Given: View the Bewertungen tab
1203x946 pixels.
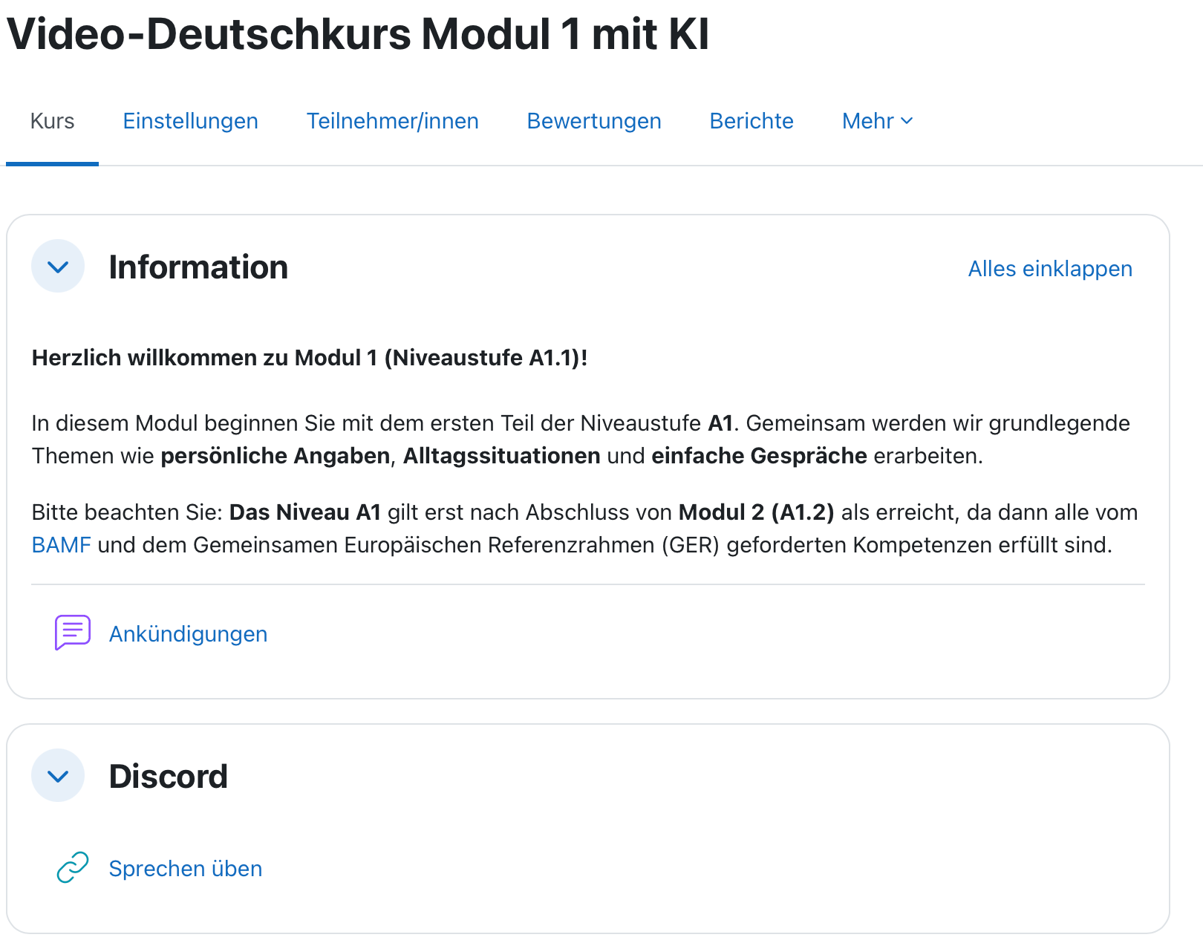Looking at the screenshot, I should point(593,121).
